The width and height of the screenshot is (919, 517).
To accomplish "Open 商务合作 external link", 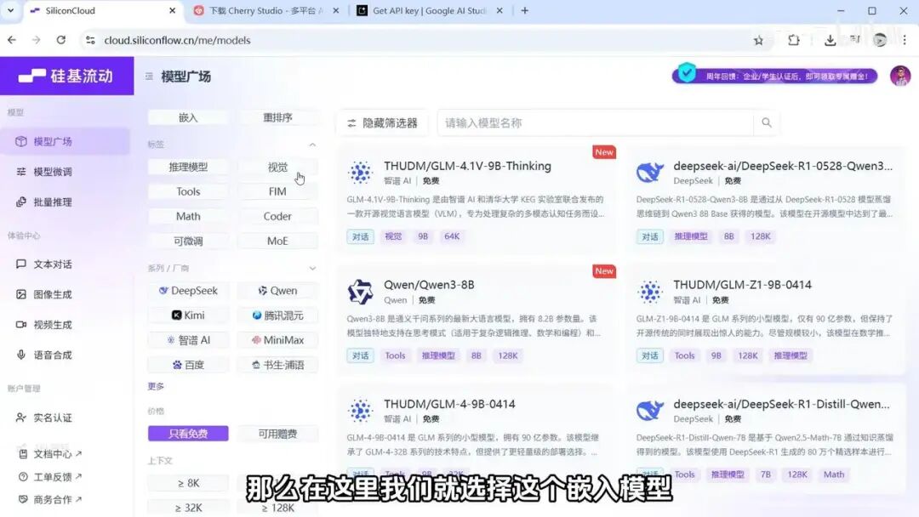I will (50, 499).
